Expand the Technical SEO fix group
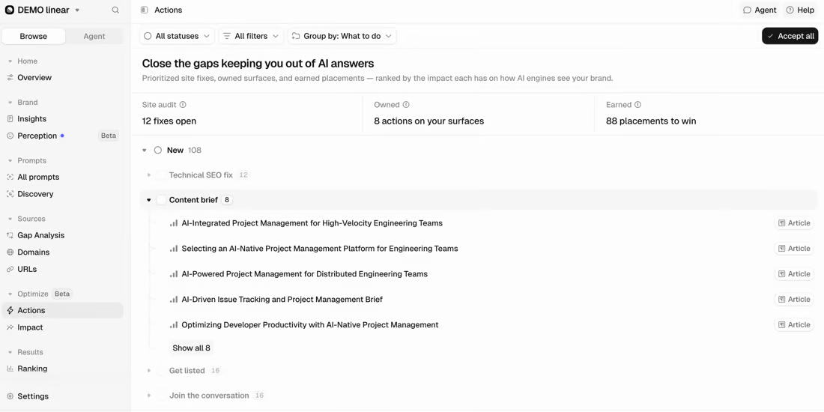This screenshot has height=412, width=824. (149, 175)
